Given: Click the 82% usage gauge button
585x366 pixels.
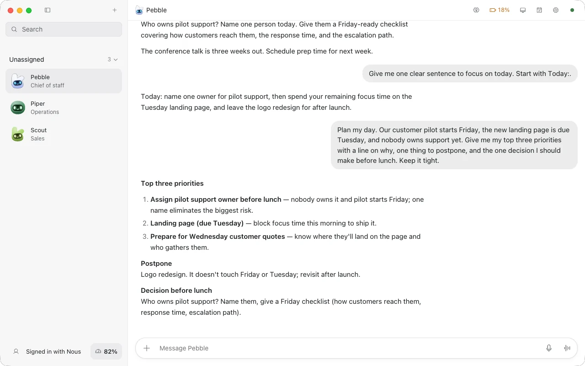Looking at the screenshot, I should click(x=106, y=351).
